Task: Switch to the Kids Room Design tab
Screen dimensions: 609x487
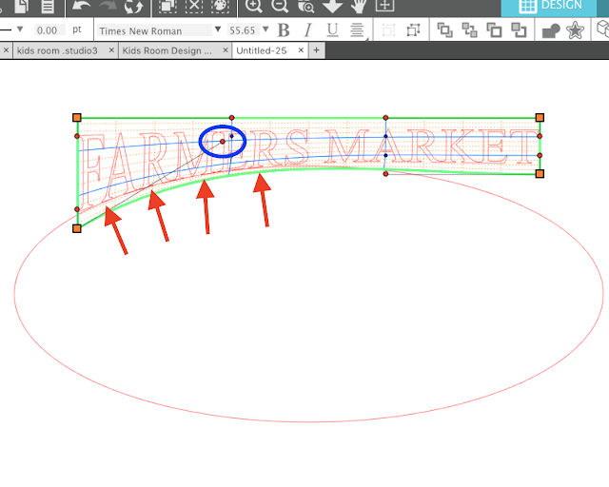Action: pos(167,50)
